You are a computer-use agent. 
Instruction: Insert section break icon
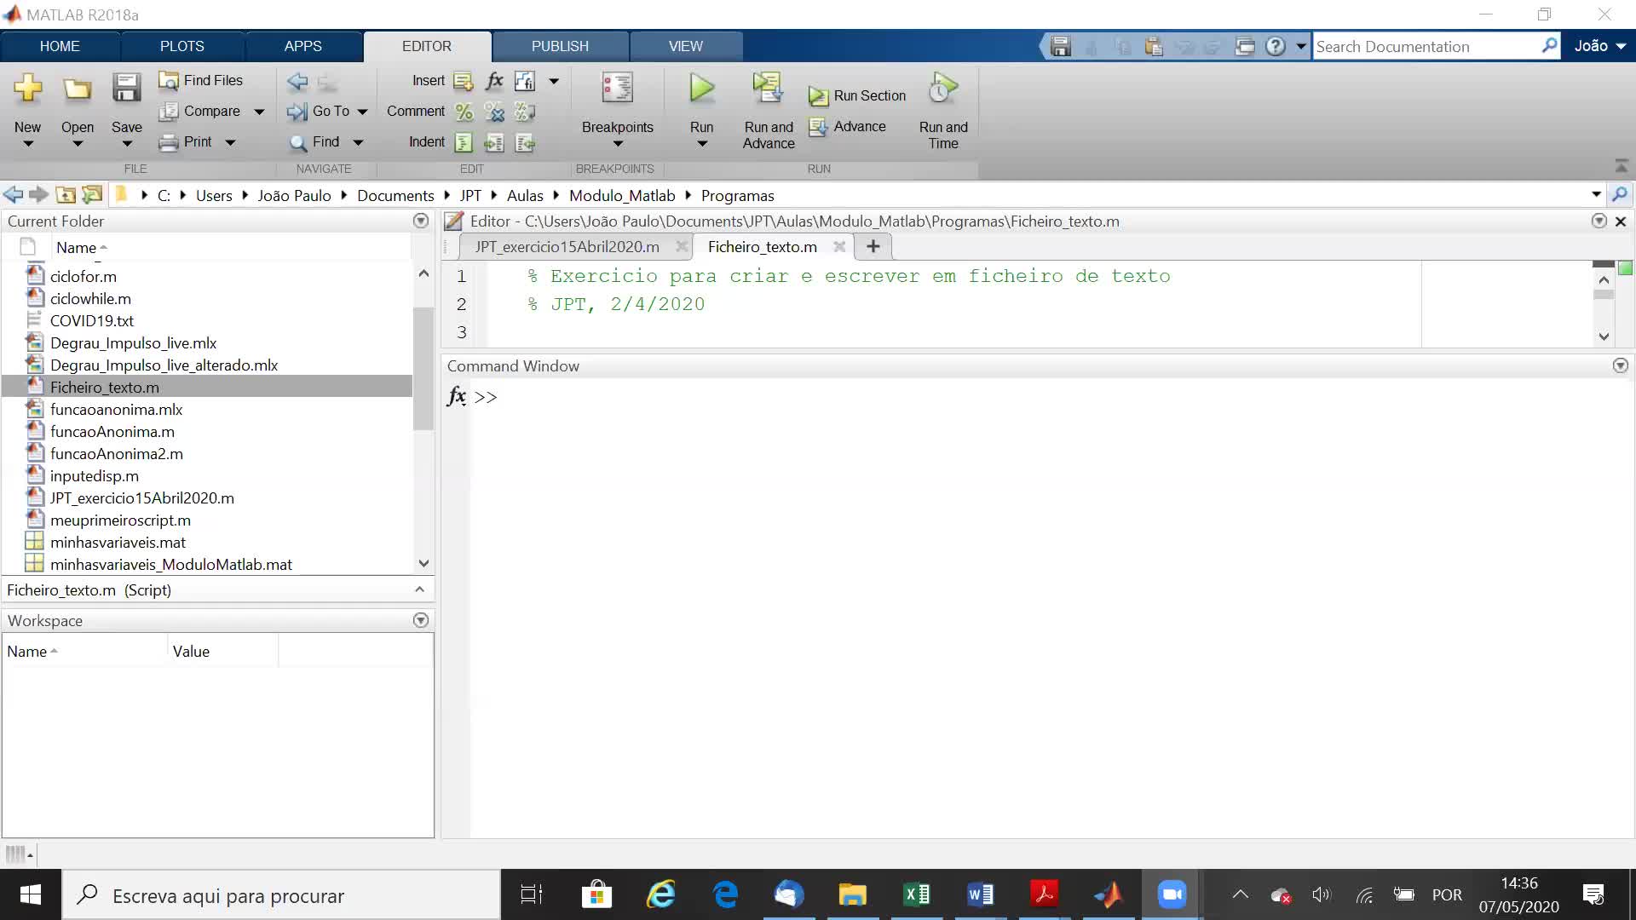click(464, 81)
